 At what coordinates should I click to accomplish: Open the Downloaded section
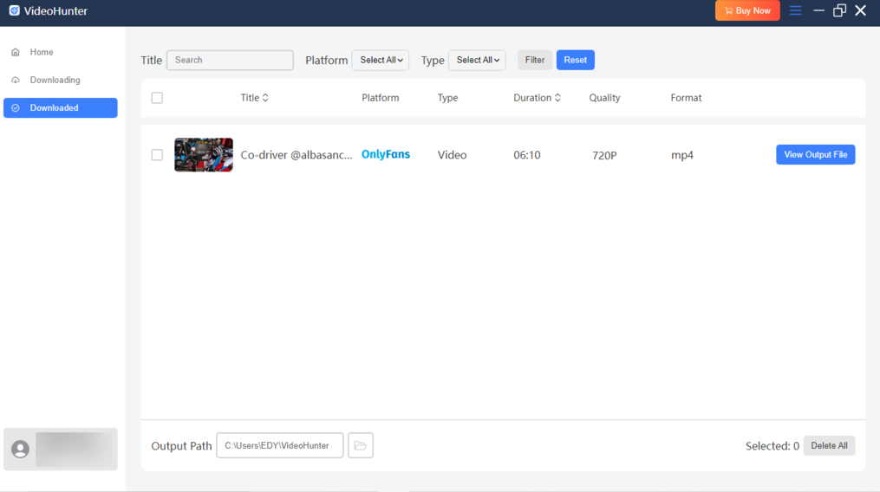[60, 107]
